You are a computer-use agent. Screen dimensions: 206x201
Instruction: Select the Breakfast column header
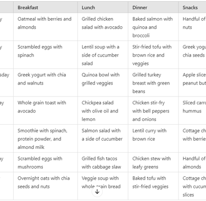pos(46,8)
